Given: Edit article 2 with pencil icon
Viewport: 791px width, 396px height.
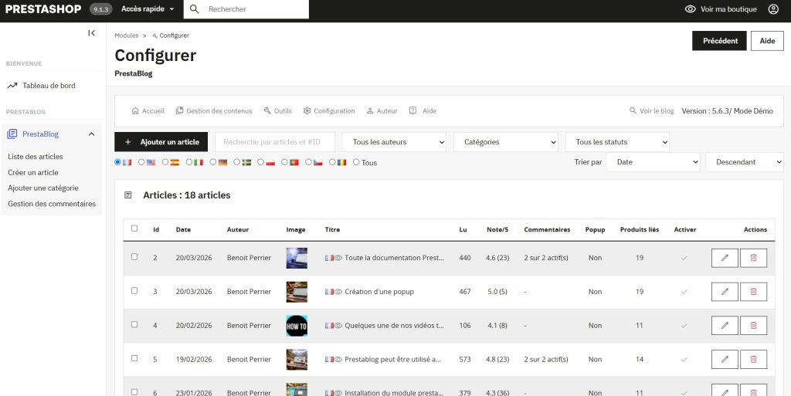Looking at the screenshot, I should point(725,258).
